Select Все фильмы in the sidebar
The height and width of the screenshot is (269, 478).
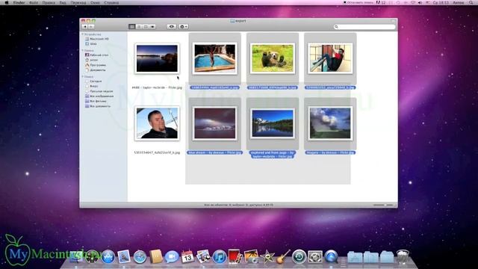click(x=96, y=101)
